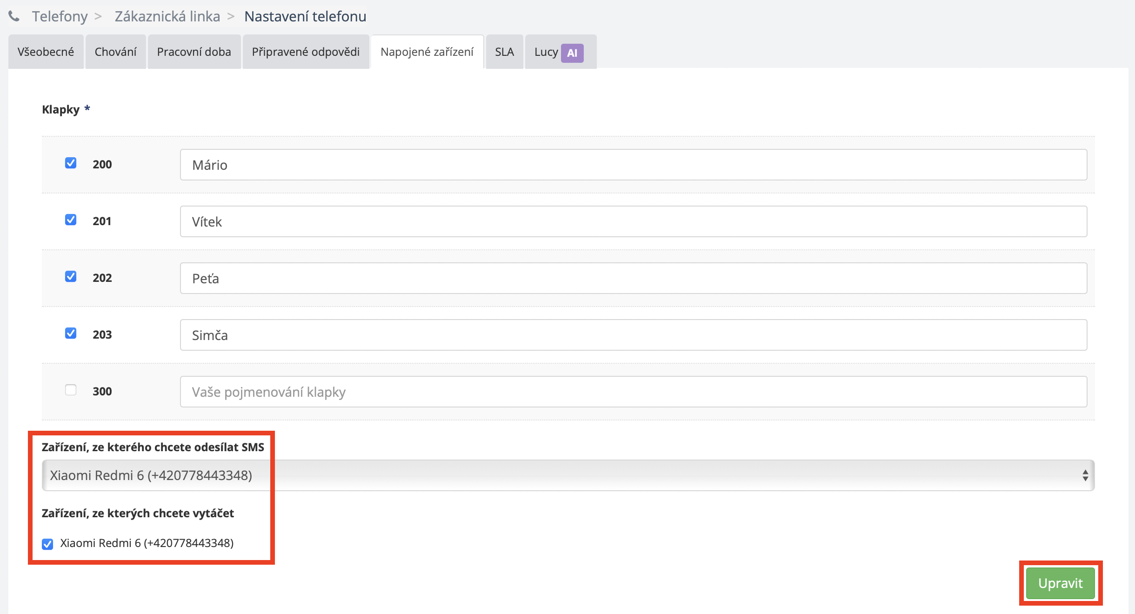
Task: Go to the Pracovní doba tab
Action: (194, 52)
